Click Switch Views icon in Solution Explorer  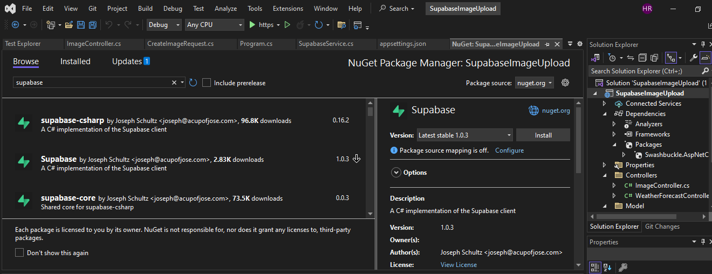tap(595, 58)
